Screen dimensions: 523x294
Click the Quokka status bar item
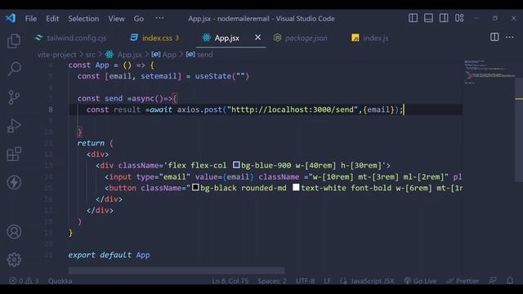point(60,281)
